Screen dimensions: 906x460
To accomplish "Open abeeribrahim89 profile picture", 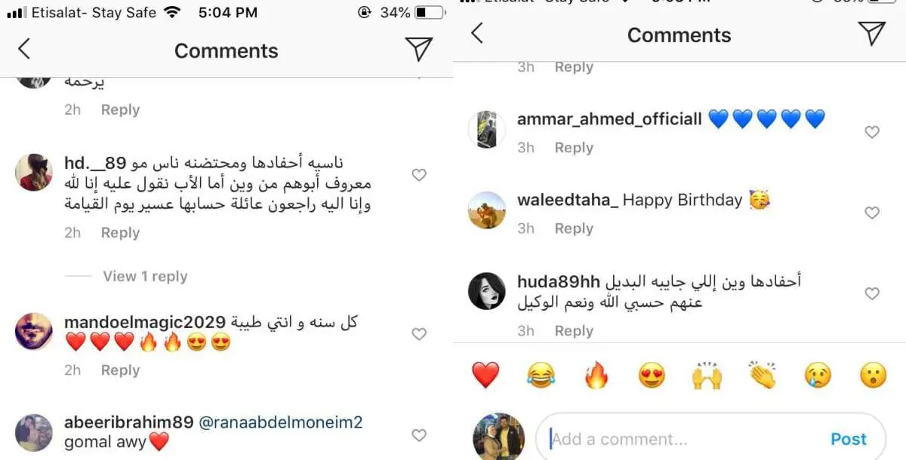I will (34, 432).
